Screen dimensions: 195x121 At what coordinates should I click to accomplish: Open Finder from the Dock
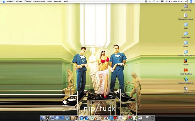pos(43,118)
